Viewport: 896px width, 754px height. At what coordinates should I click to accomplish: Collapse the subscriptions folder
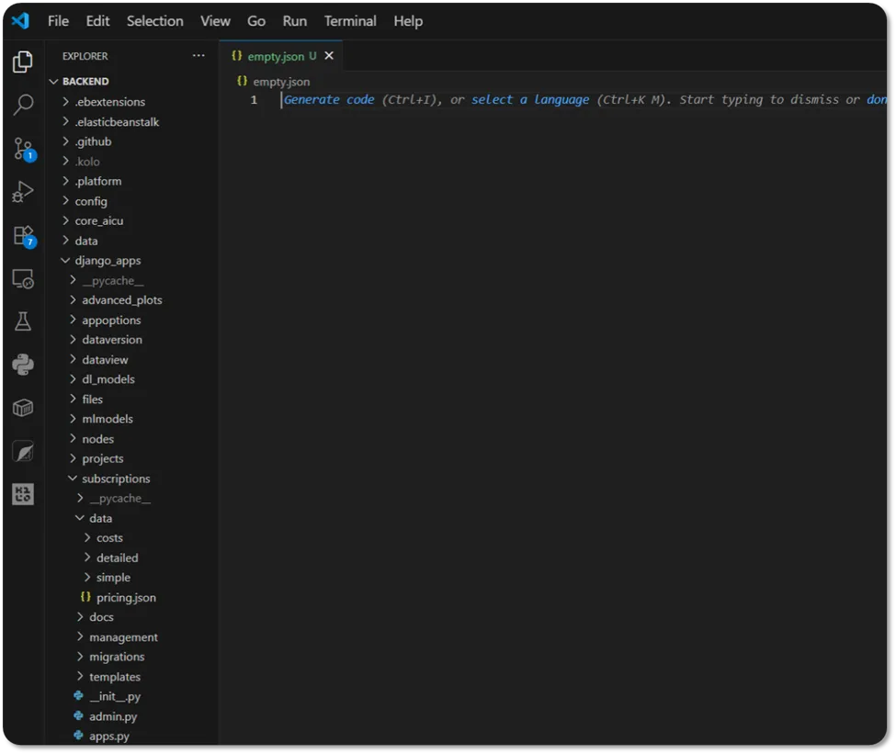point(115,478)
